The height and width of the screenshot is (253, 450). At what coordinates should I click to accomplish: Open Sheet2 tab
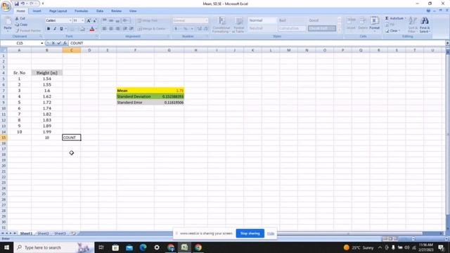[43, 233]
